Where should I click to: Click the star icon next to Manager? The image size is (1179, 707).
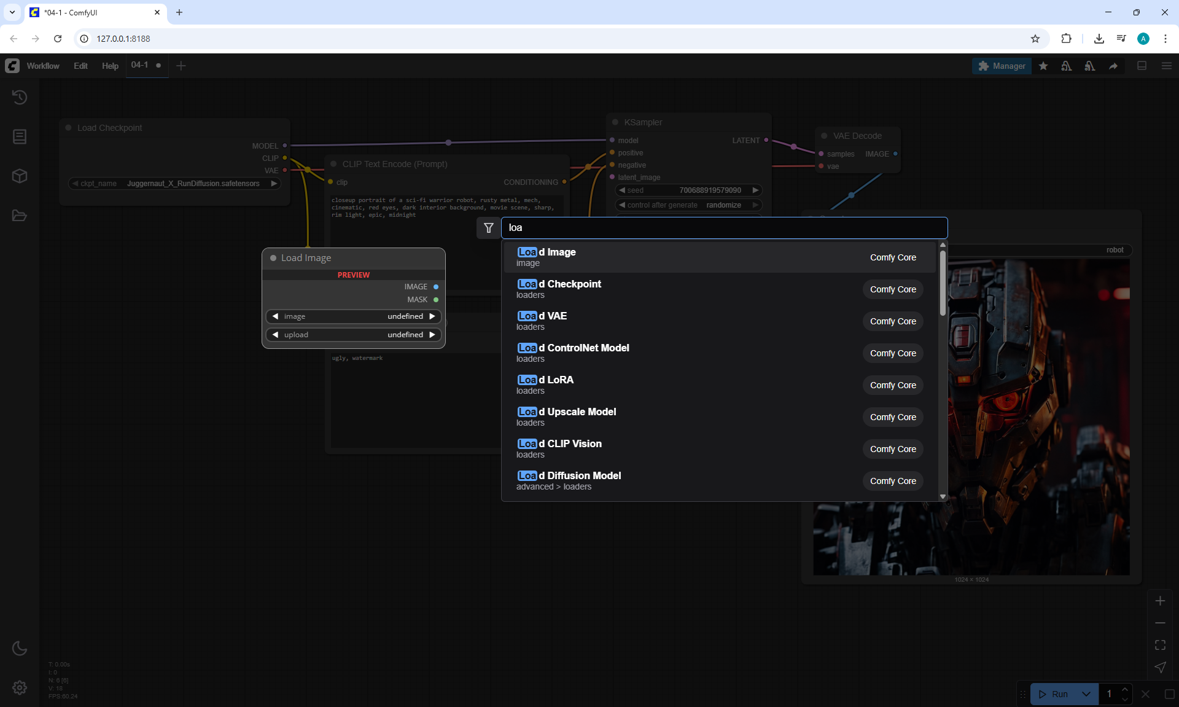[1043, 66]
